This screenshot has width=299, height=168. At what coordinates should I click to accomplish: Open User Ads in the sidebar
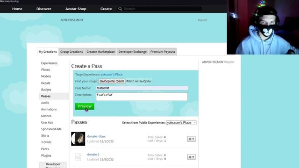(x=47, y=122)
